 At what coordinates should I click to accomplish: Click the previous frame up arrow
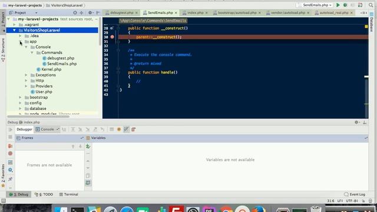(x=73, y=147)
